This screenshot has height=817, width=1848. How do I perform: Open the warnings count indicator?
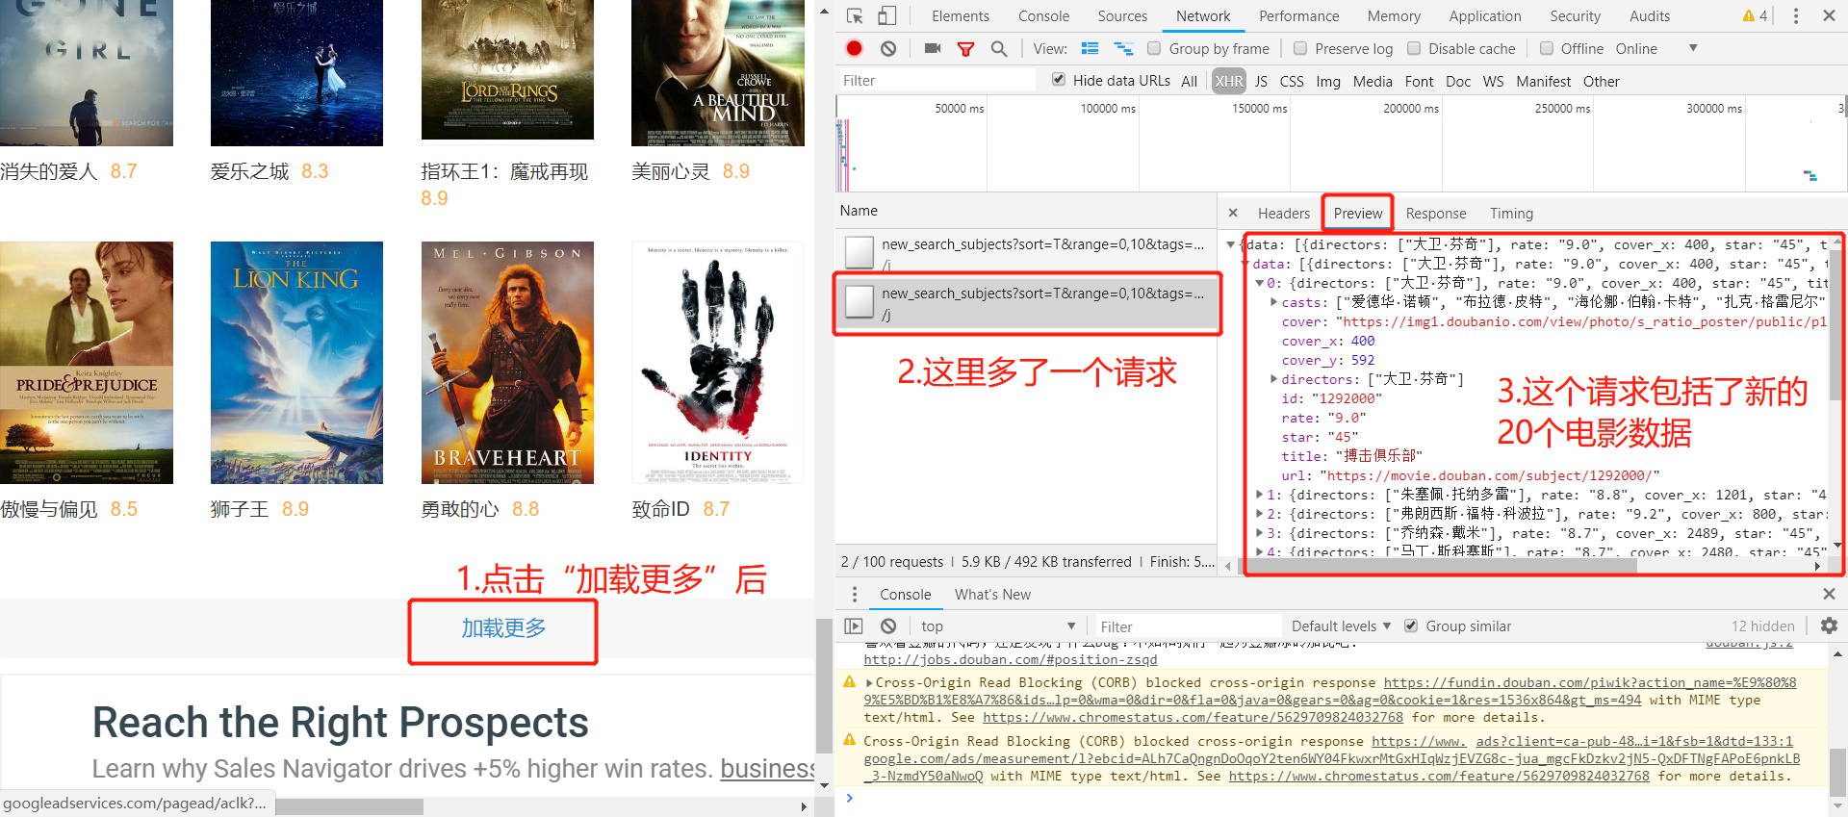[1755, 15]
